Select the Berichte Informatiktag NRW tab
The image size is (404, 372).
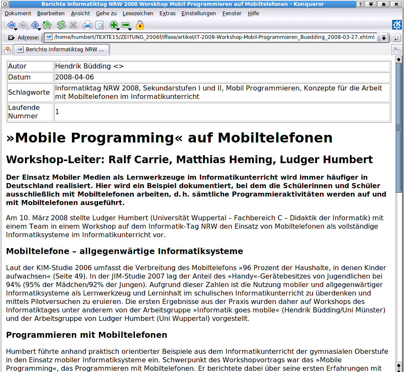coord(61,49)
